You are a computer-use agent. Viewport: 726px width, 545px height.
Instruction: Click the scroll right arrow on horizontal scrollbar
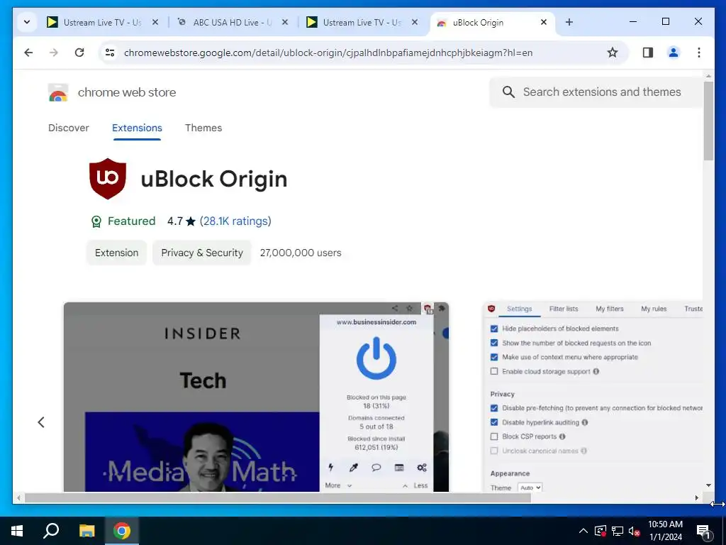pyautogui.click(x=696, y=497)
